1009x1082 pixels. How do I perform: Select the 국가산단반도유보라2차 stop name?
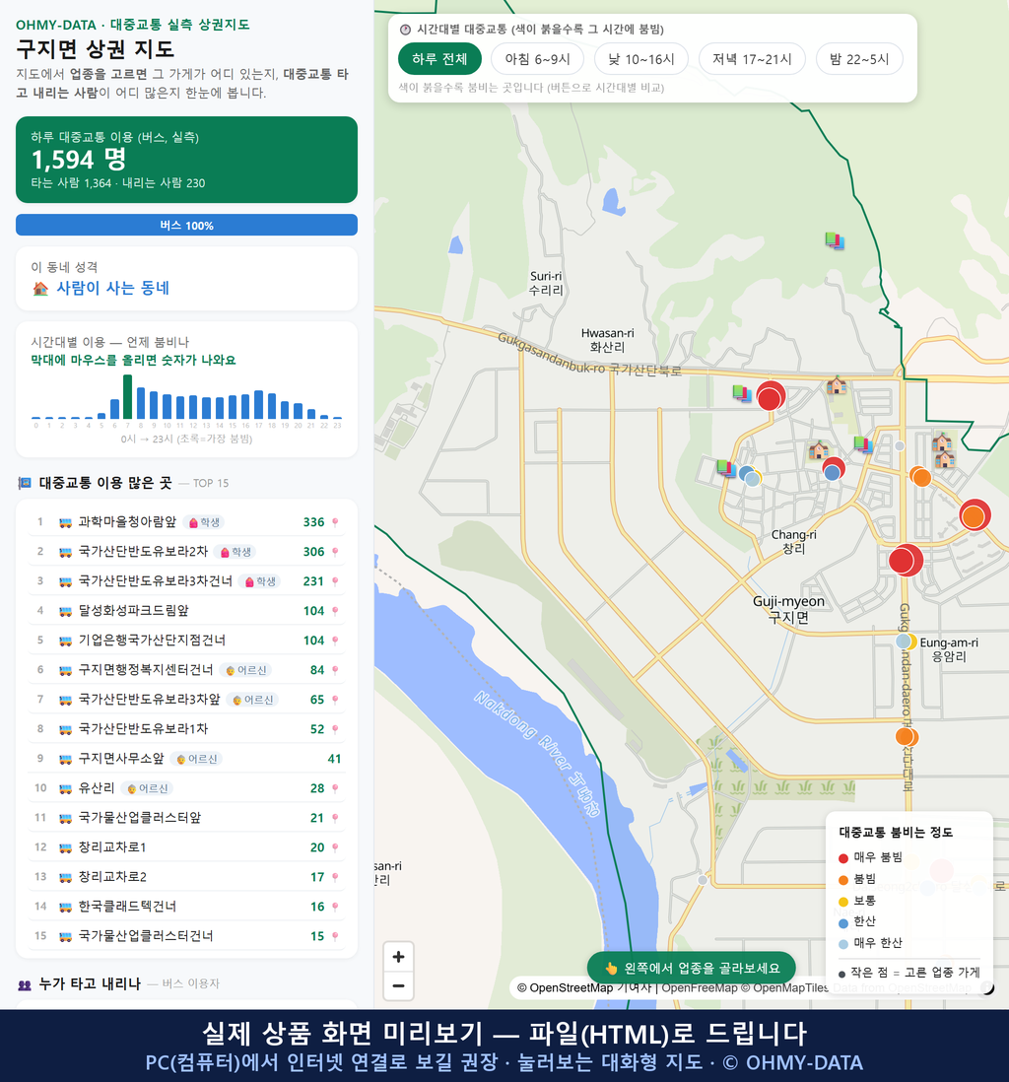pyautogui.click(x=143, y=552)
